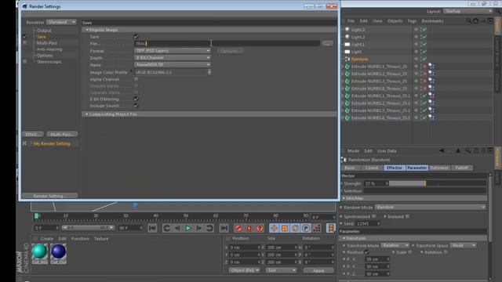This screenshot has height=282, width=502.
Task: Toggle the 8 Bit Dithering checkbox
Action: coord(136,99)
